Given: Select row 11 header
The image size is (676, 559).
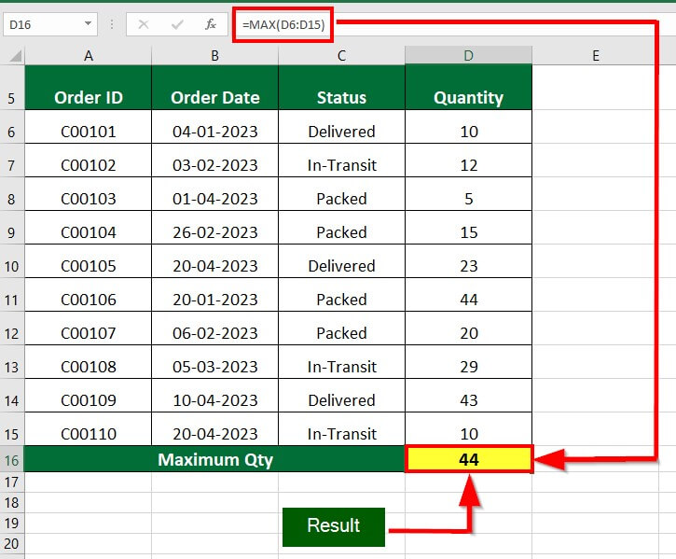Looking at the screenshot, I should click(x=11, y=295).
